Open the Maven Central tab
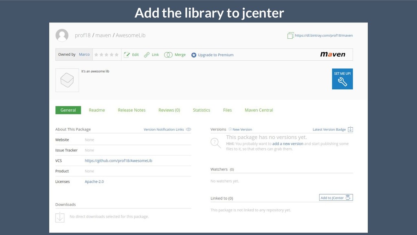The image size is (417, 235). 259,110
